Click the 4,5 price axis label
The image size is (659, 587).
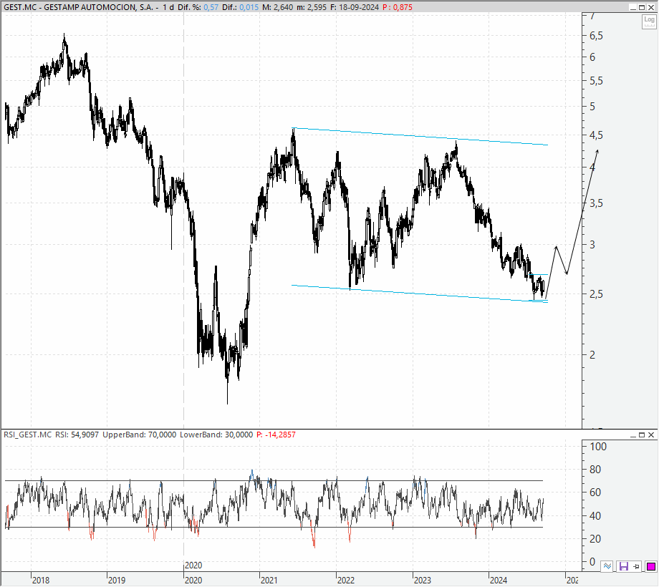[597, 135]
